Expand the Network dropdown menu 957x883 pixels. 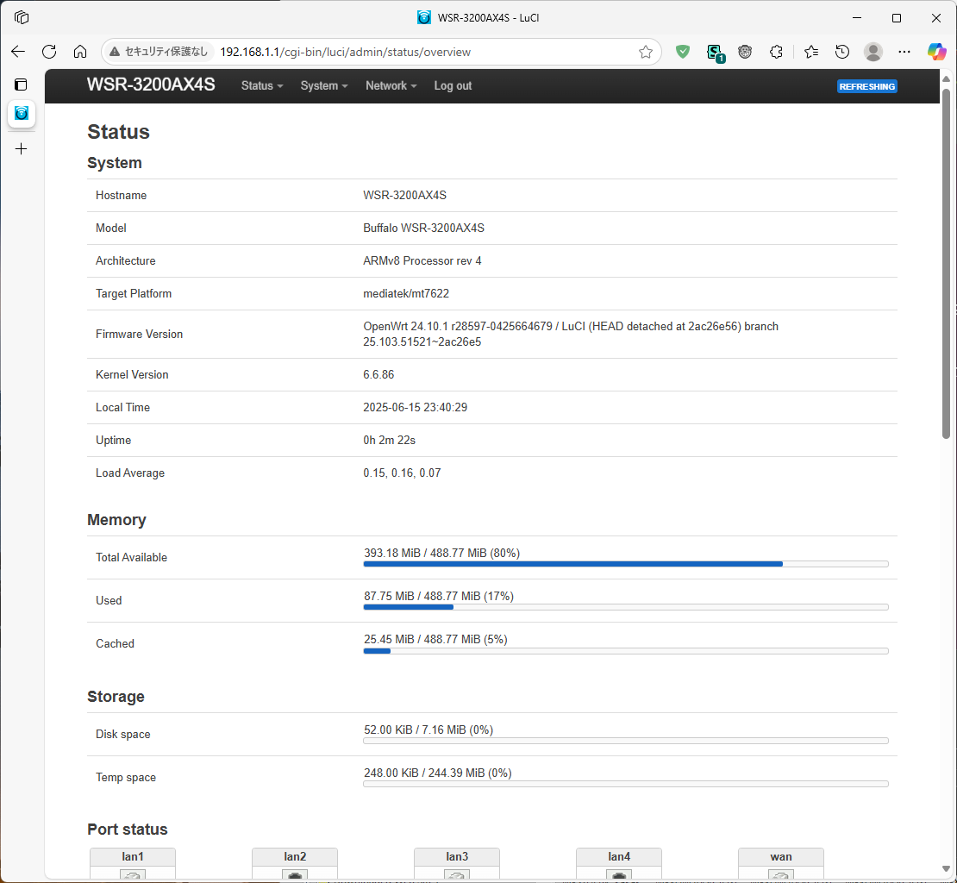pos(391,86)
